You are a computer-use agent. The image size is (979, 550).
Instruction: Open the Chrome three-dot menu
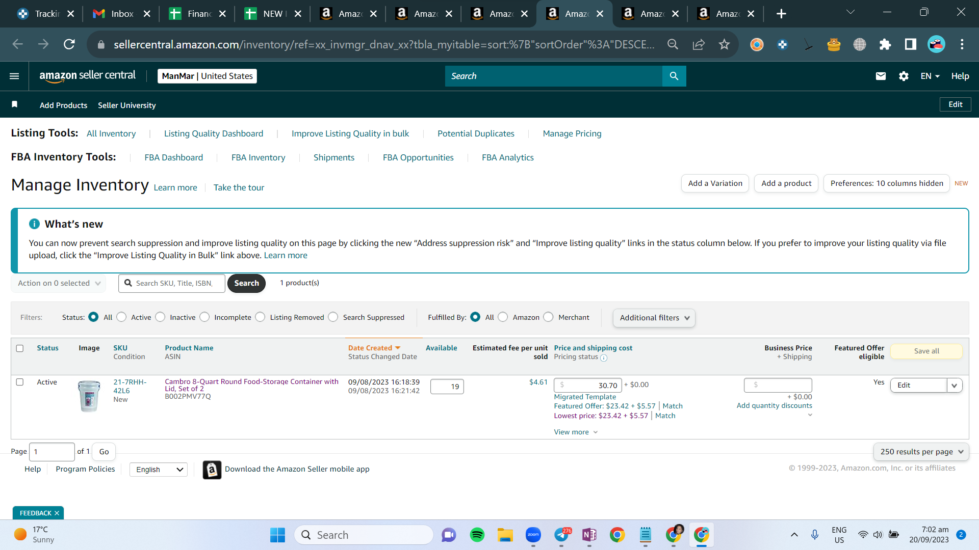point(962,44)
